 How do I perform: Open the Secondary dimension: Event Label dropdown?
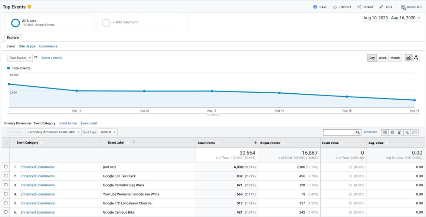(x=53, y=132)
